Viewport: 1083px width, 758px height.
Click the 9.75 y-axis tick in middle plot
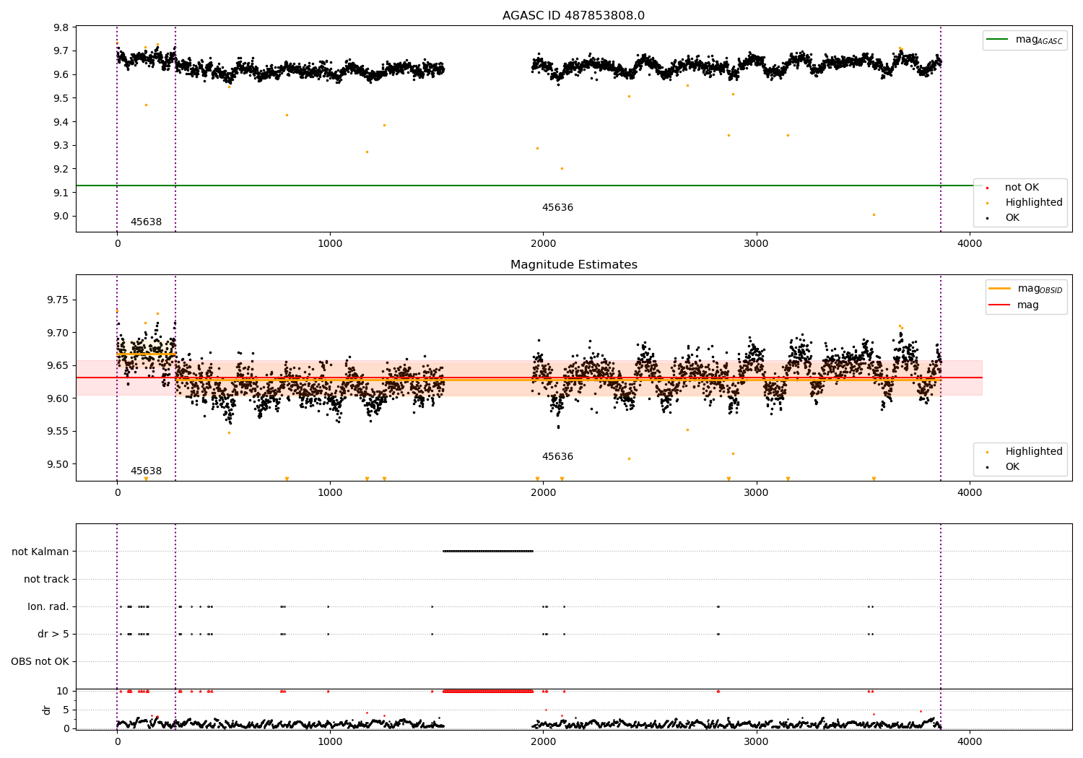[58, 300]
